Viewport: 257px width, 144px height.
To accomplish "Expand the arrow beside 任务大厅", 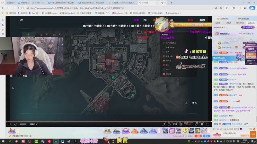I will coord(18,131).
